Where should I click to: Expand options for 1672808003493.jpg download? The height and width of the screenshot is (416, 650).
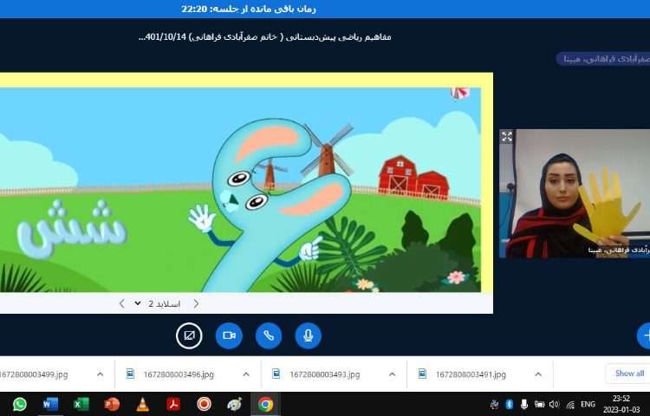(391, 374)
